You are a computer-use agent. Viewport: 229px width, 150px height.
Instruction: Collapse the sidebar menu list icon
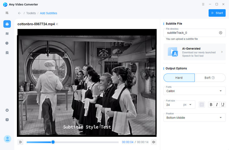[7, 13]
